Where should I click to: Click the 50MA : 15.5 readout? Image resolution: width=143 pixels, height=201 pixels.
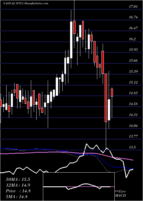pos(18,179)
